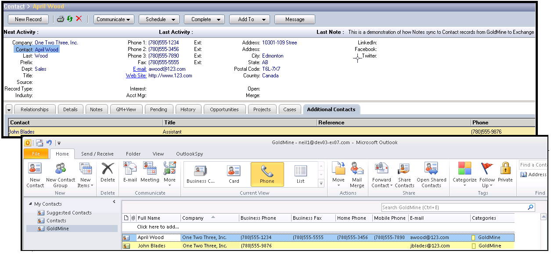Click Open Shared Contacts icon

click(431, 175)
